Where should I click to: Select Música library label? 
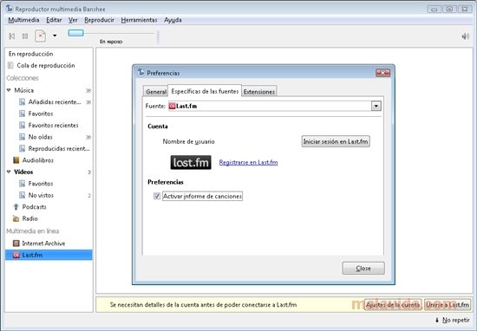click(24, 90)
